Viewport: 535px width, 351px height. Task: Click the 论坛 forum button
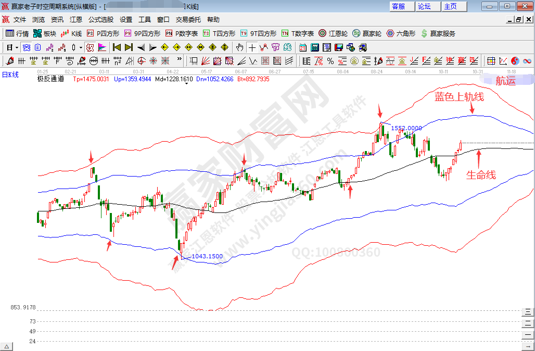(425, 6)
